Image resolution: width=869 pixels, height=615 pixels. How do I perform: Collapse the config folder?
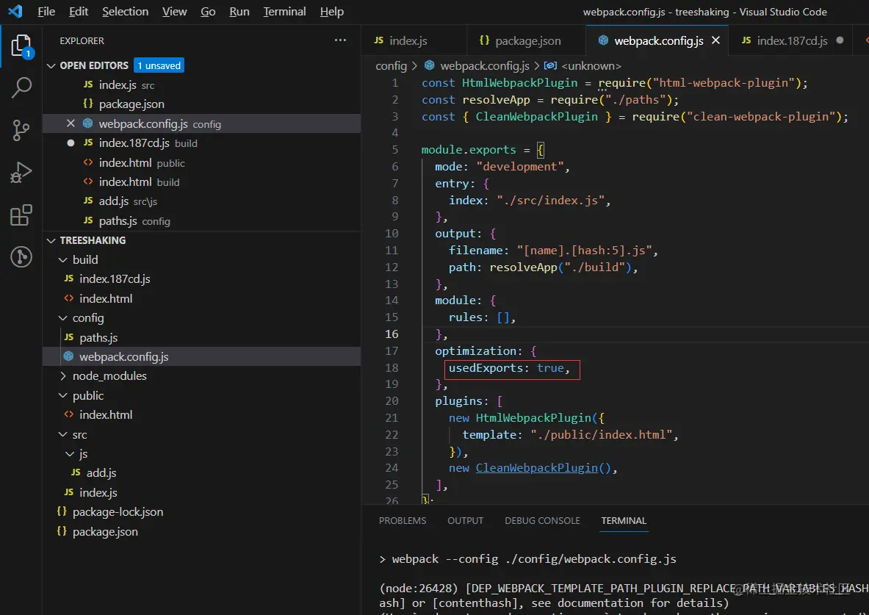(x=63, y=317)
